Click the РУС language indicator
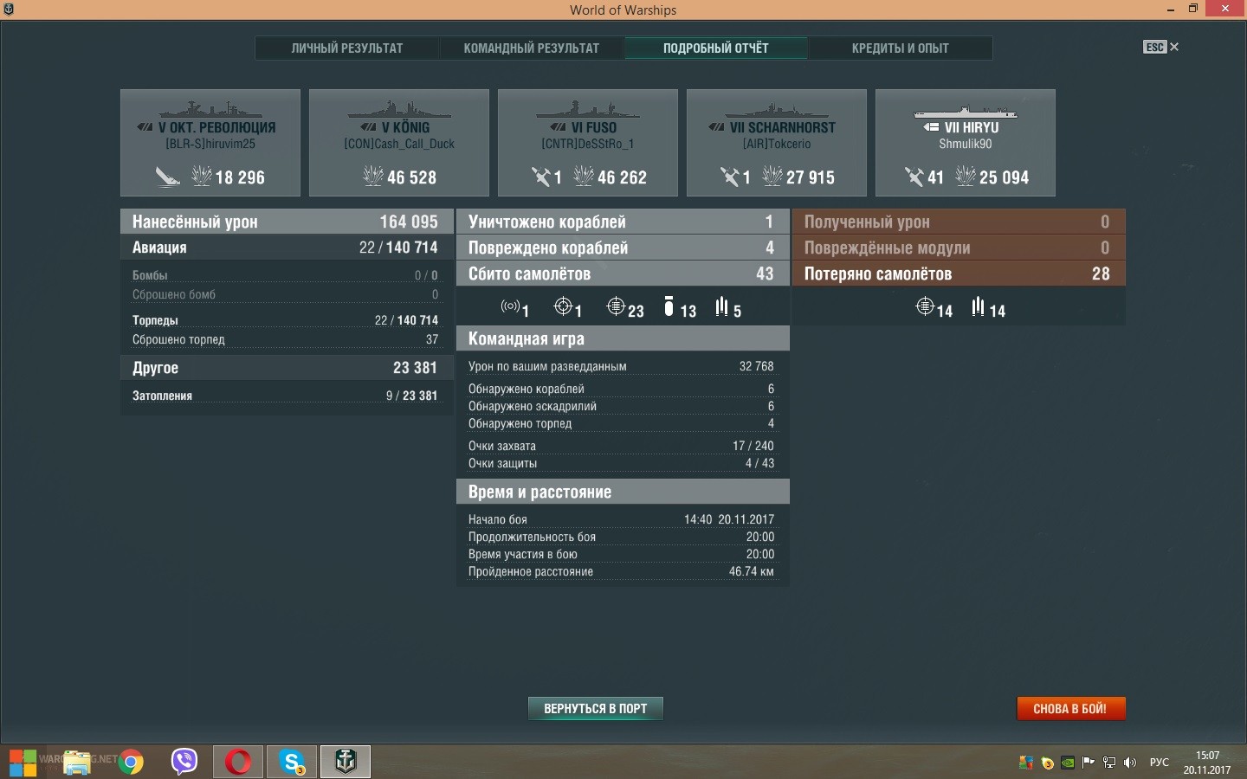1247x779 pixels. [x=1159, y=763]
